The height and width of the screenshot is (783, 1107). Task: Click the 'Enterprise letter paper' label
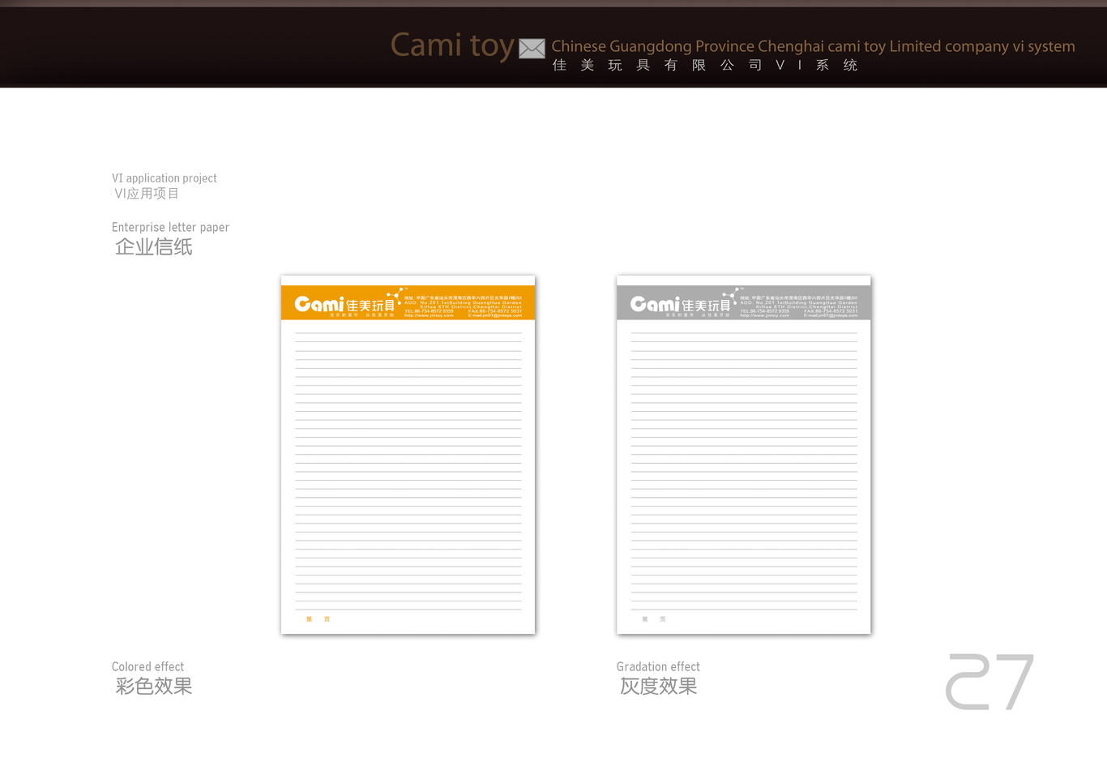[x=170, y=228]
